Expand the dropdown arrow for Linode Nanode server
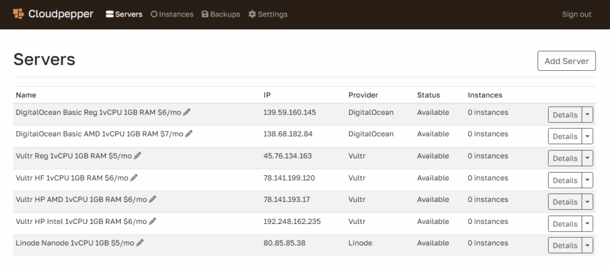610x268 pixels. pyautogui.click(x=587, y=245)
